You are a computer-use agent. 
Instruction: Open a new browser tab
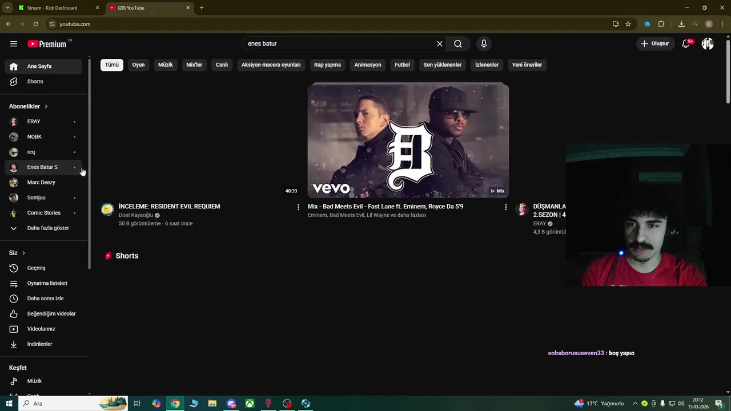[202, 8]
